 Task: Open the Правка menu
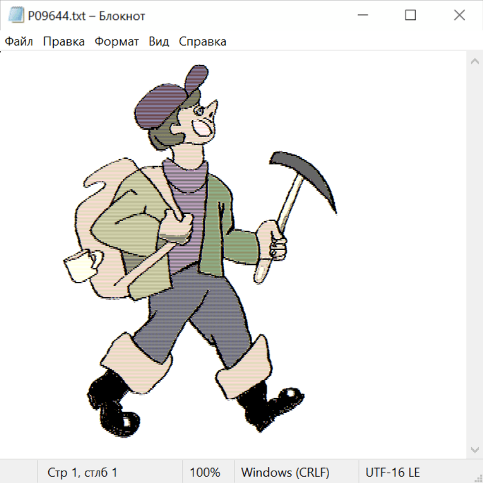[64, 41]
